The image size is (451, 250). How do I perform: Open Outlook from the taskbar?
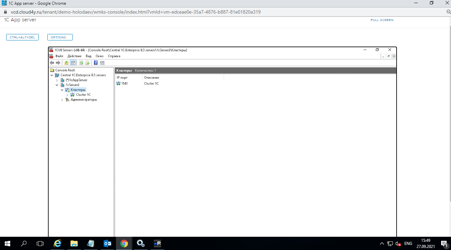107,243
